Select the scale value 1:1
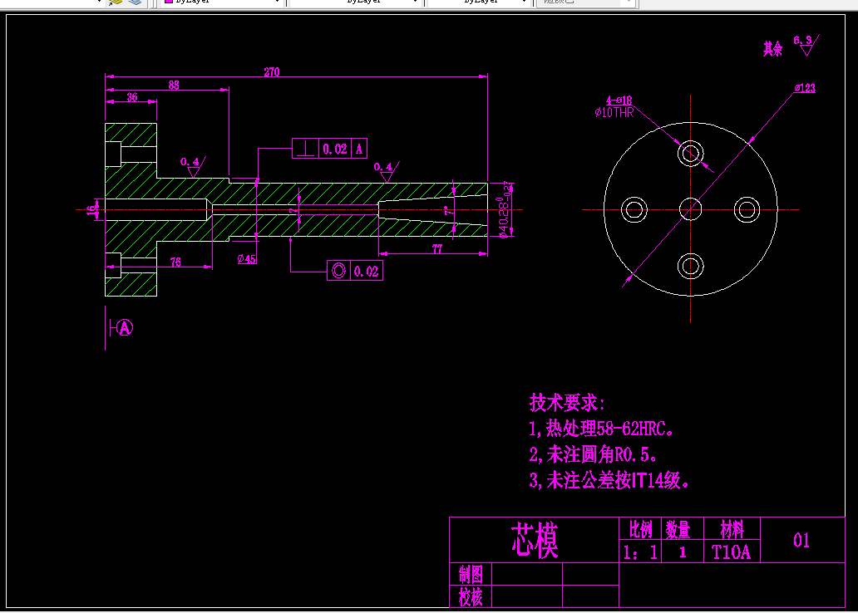This screenshot has height=613, width=858. coord(640,552)
